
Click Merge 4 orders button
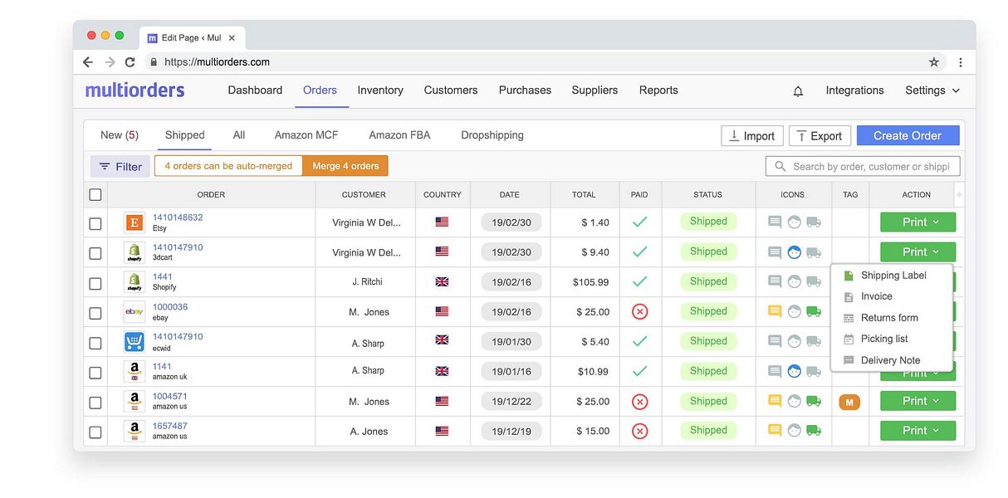345,166
